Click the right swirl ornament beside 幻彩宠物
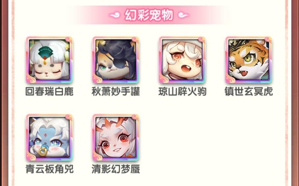This screenshot has height=186, width=299. pyautogui.click(x=183, y=15)
